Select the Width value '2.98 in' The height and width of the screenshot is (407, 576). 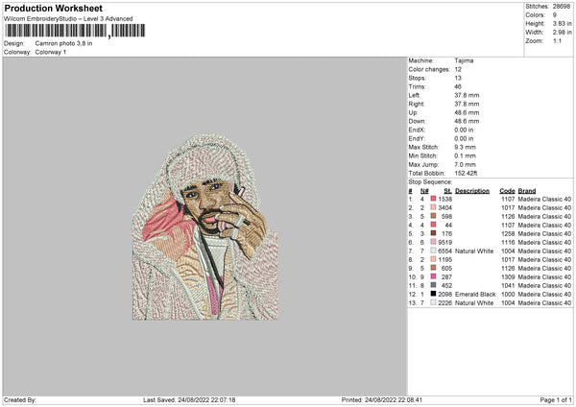click(x=562, y=33)
